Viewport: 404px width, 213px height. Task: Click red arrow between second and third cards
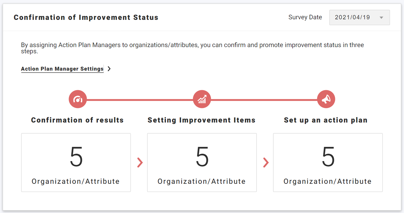tap(266, 163)
